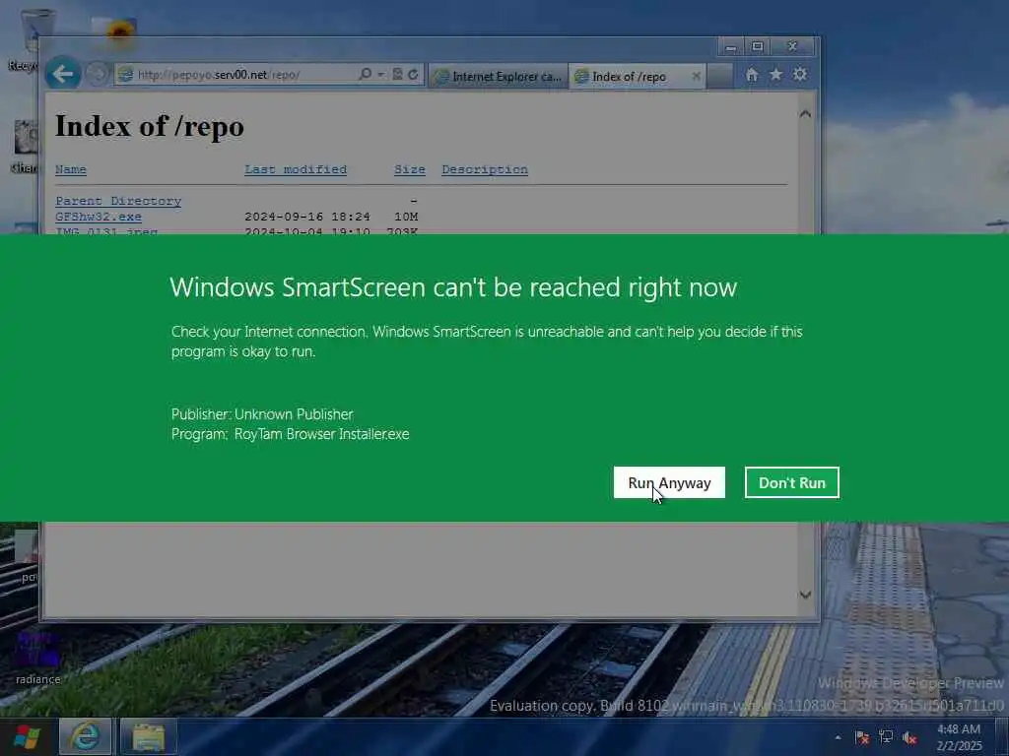Screen dimensions: 1009x756
Task: Click the Run Anyway button
Action: [x=669, y=482]
